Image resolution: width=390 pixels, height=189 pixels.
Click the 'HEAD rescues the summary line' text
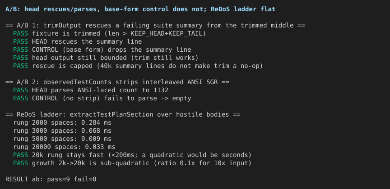(87, 42)
